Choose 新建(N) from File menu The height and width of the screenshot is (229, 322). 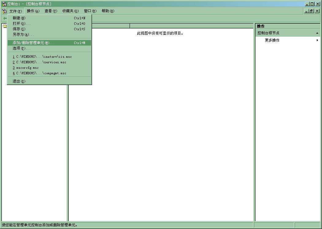(49, 18)
